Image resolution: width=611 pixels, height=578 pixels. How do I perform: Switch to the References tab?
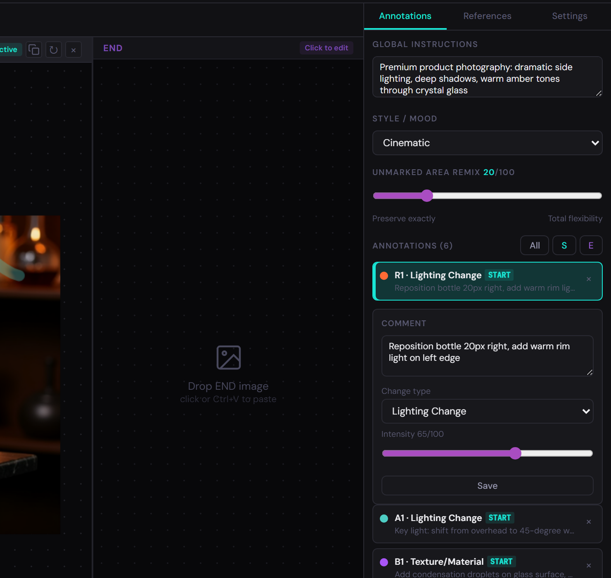487,16
